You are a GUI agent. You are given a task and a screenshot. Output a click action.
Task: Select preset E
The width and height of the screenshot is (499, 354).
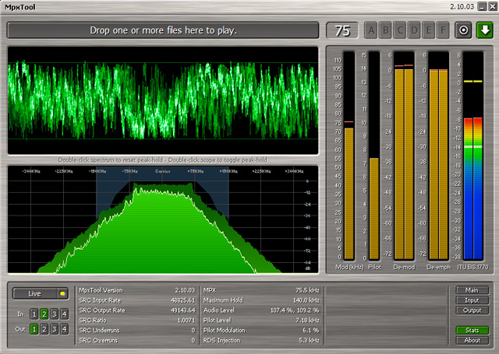click(429, 30)
